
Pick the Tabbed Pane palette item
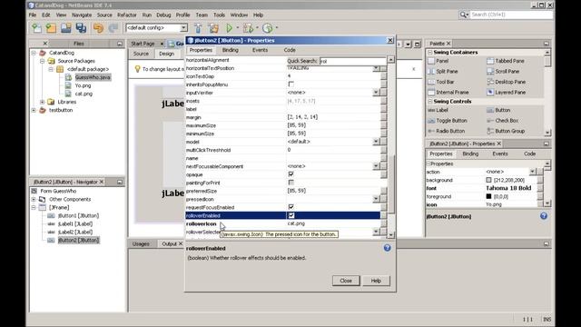click(506, 61)
